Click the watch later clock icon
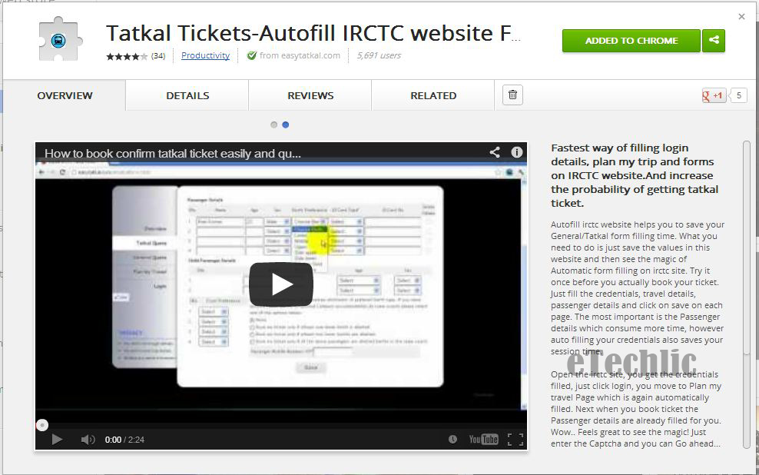Screen dimensions: 759x475 [x=452, y=439]
